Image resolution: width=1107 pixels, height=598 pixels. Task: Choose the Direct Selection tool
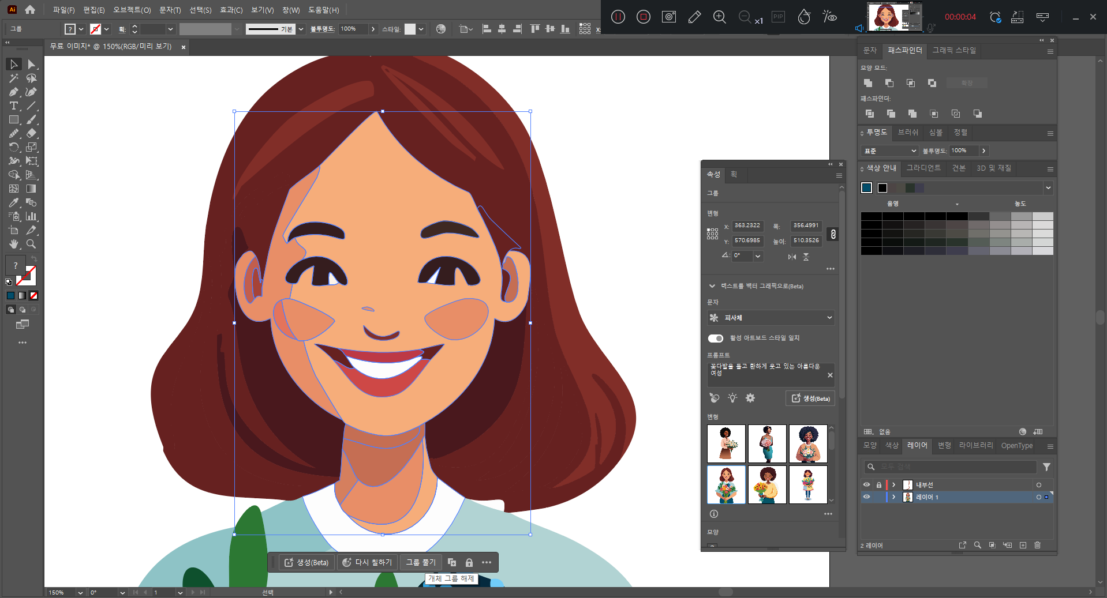click(x=32, y=65)
